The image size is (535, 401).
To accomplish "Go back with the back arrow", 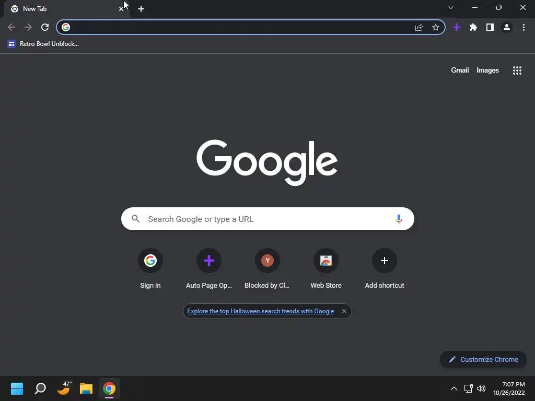I will [11, 27].
